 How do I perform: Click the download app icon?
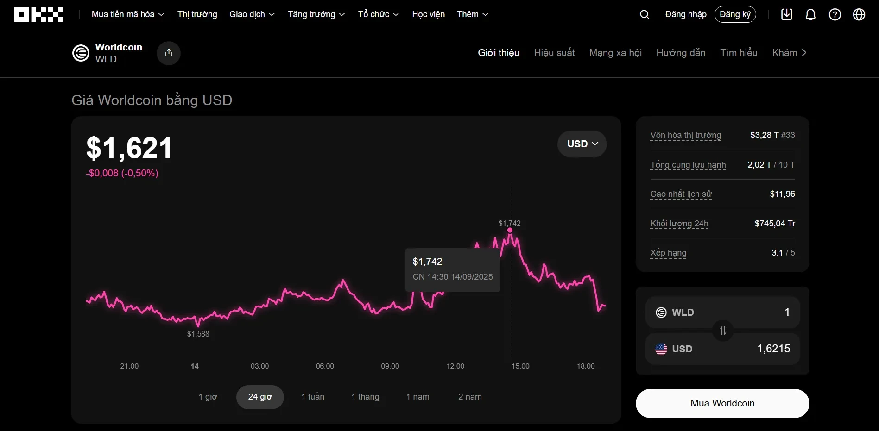[786, 15]
